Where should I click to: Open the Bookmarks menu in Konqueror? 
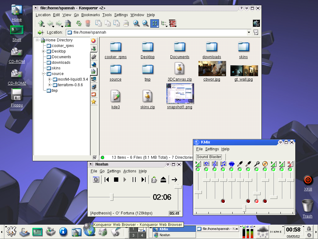tap(90, 15)
